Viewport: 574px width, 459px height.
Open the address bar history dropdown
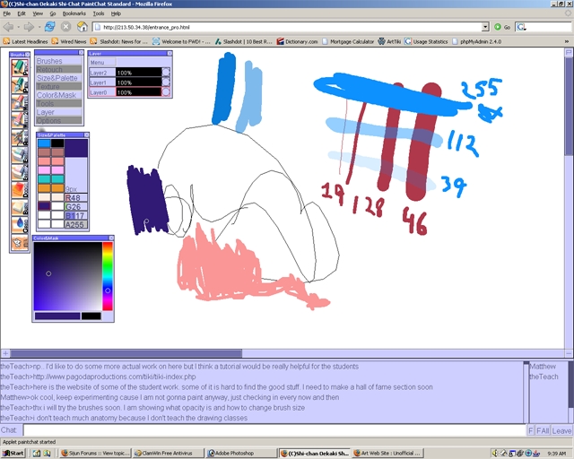485,27
